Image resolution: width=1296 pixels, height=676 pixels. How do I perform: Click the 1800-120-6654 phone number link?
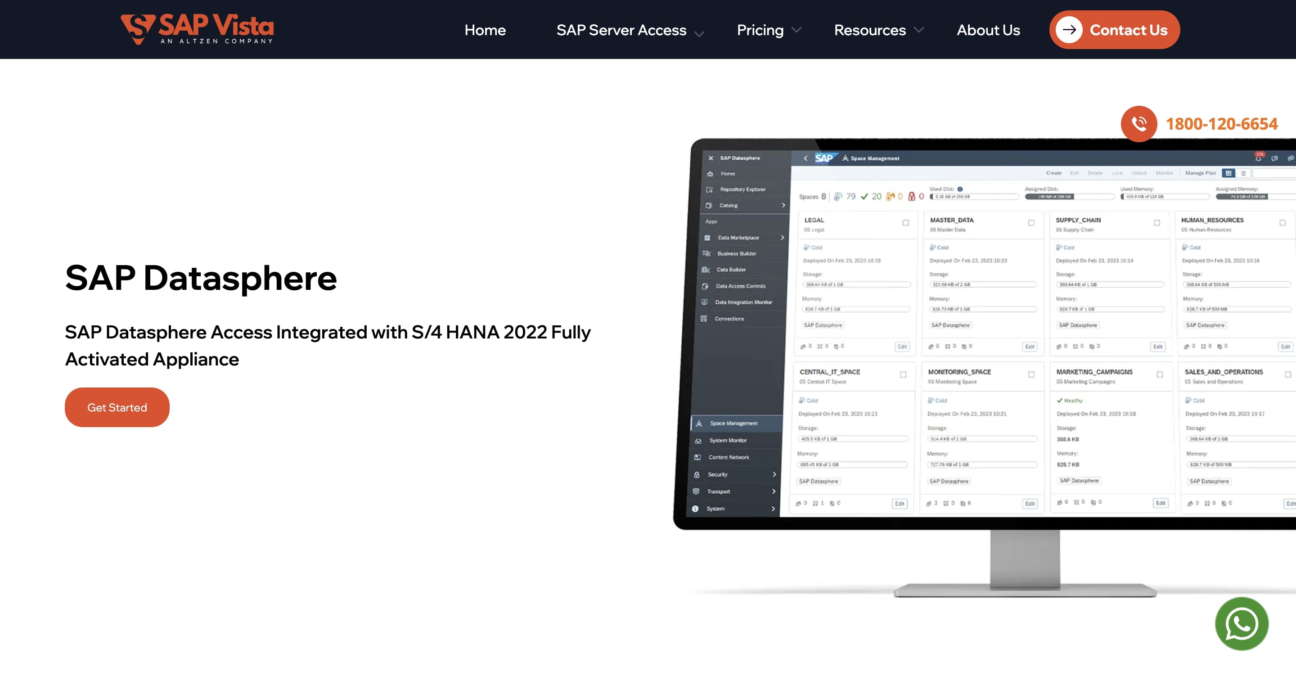tap(1221, 124)
